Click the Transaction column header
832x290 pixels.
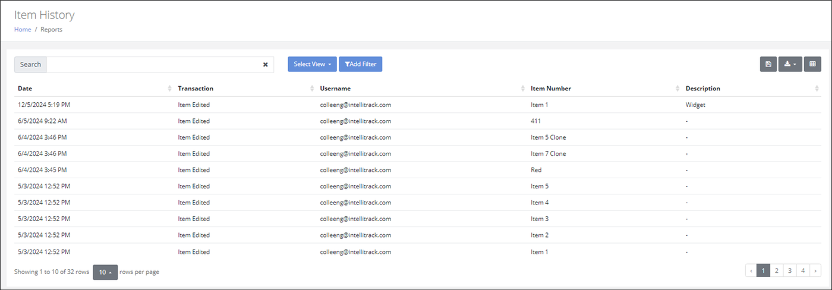(196, 89)
